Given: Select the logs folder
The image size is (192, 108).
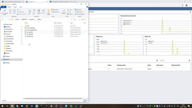Looking at the screenshot, I should tap(28, 26).
